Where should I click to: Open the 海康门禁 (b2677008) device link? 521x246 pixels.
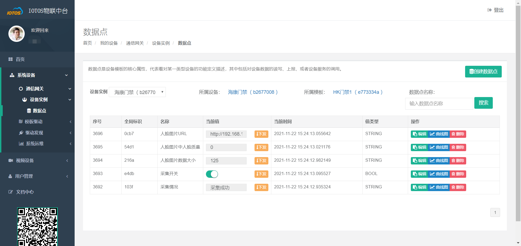[253, 92]
